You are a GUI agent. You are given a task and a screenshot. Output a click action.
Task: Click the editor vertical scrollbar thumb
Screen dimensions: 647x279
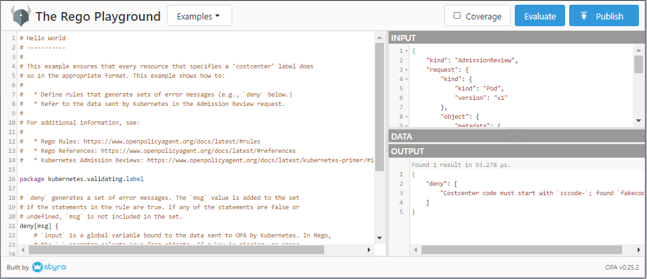379,107
